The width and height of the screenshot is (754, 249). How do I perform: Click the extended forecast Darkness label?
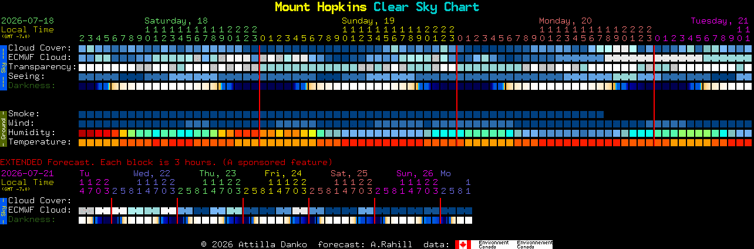tap(32, 220)
